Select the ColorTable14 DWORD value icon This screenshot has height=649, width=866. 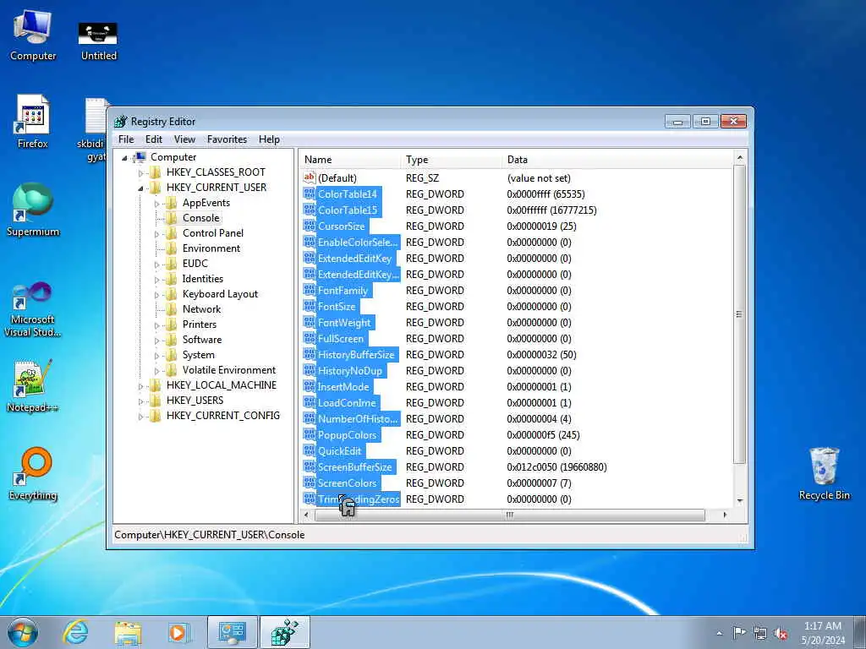pos(310,194)
